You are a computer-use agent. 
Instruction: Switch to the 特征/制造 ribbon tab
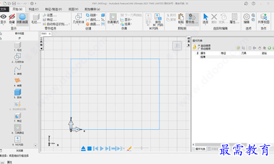(53, 9)
